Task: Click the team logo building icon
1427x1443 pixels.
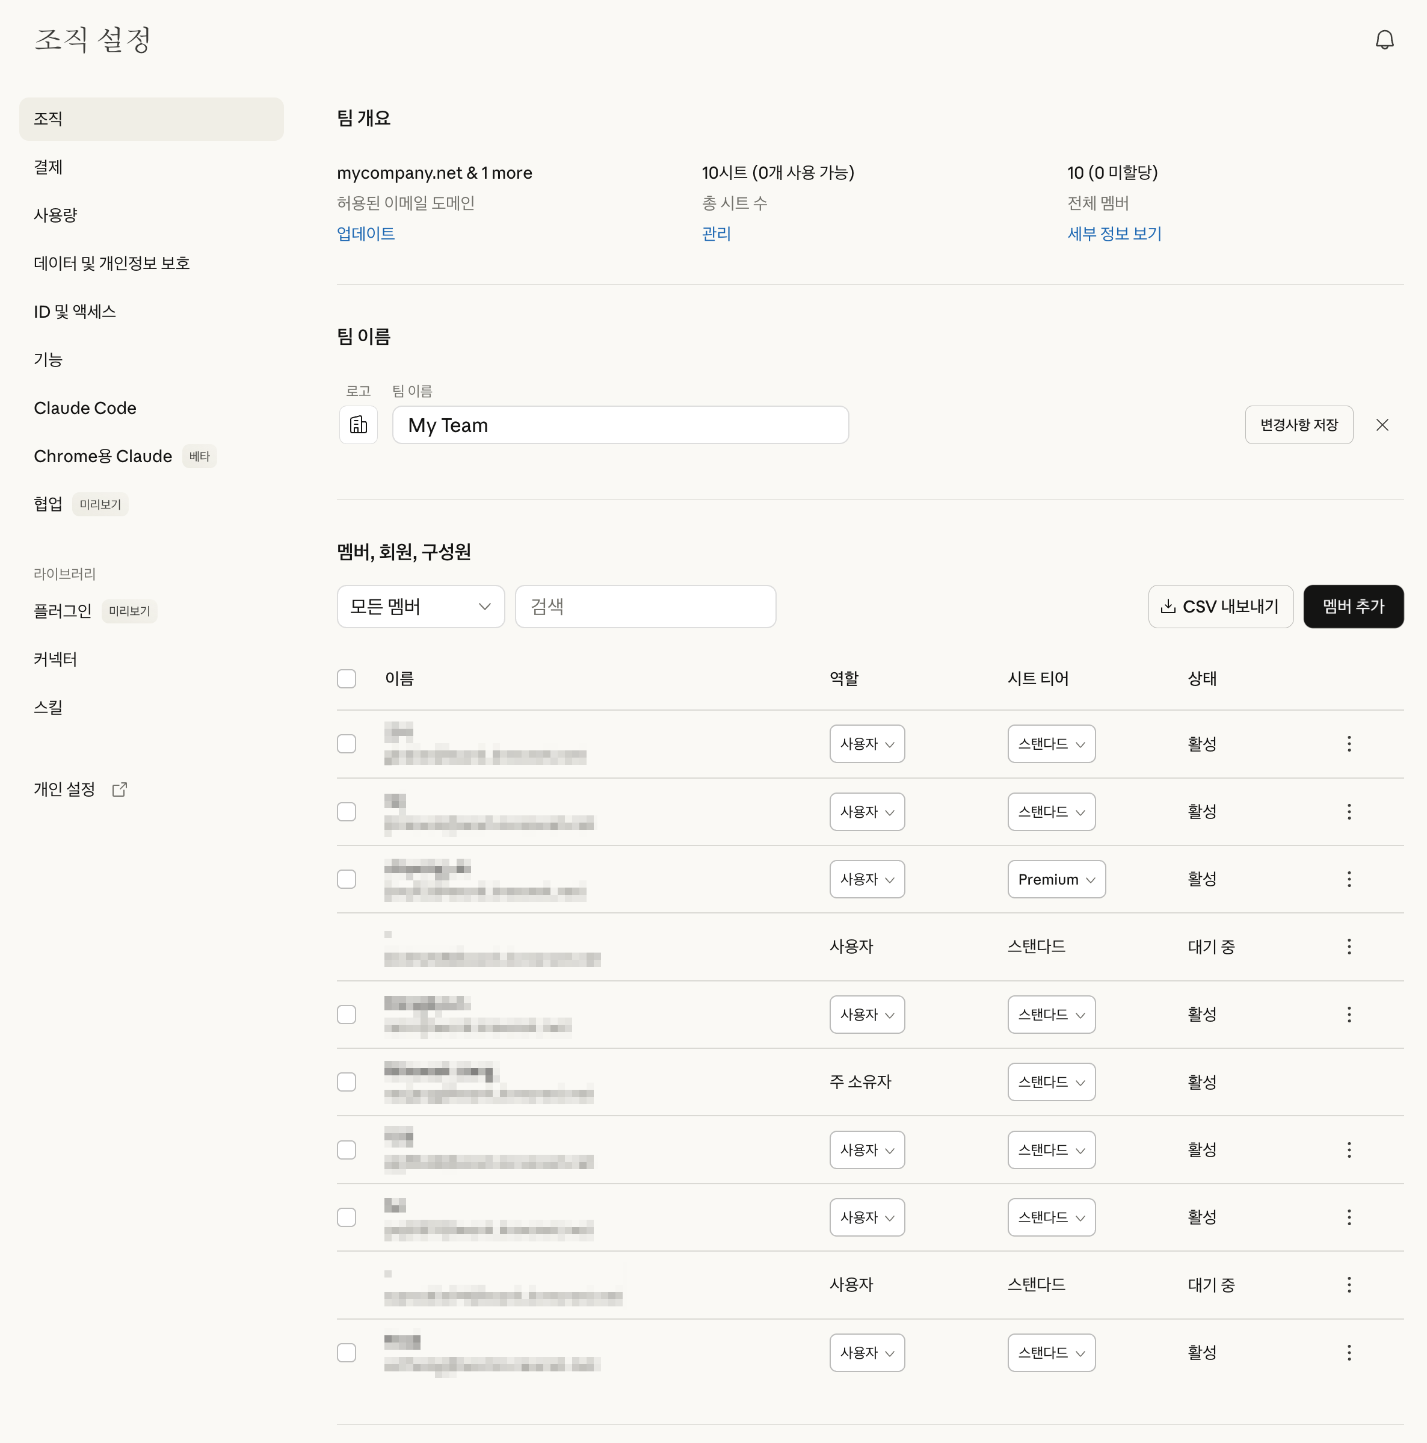Action: click(x=359, y=425)
